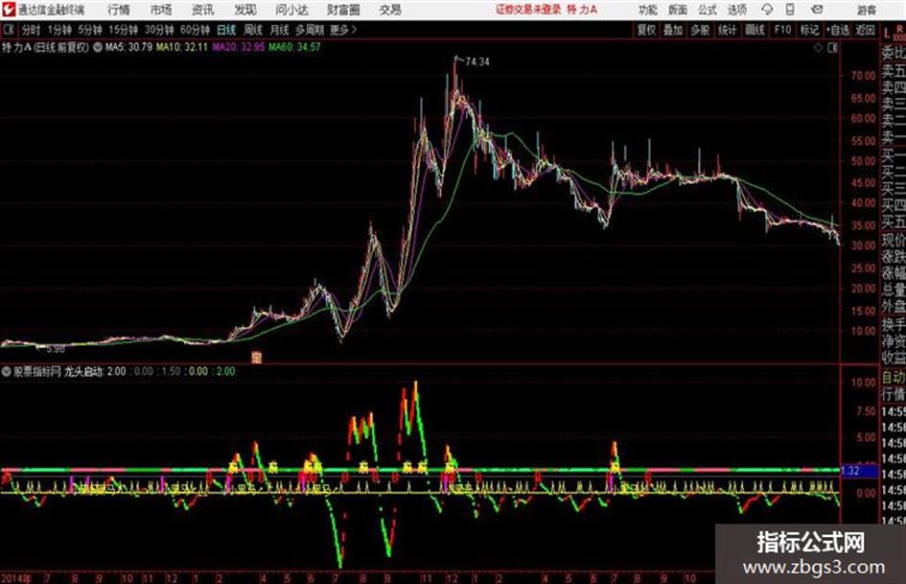Open the 资讯 menu
This screenshot has height=584, width=906.
[203, 10]
